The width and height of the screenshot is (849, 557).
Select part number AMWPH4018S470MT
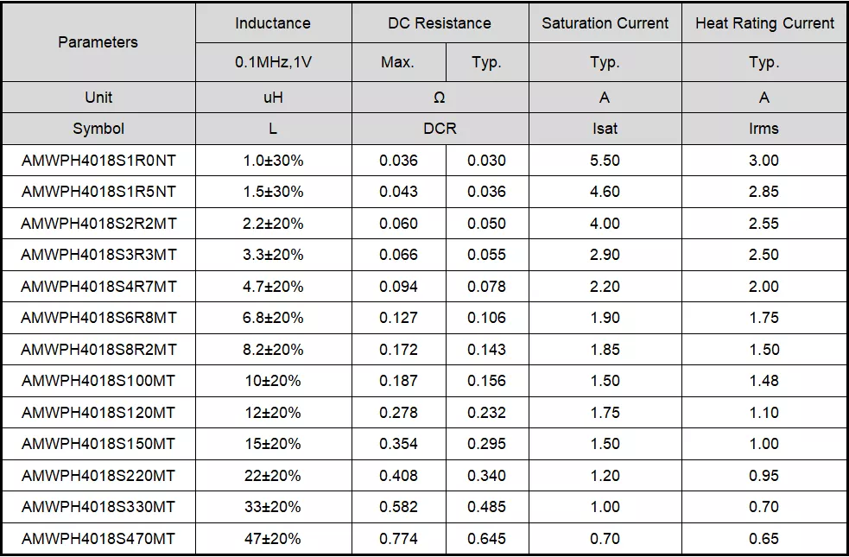[x=98, y=539]
